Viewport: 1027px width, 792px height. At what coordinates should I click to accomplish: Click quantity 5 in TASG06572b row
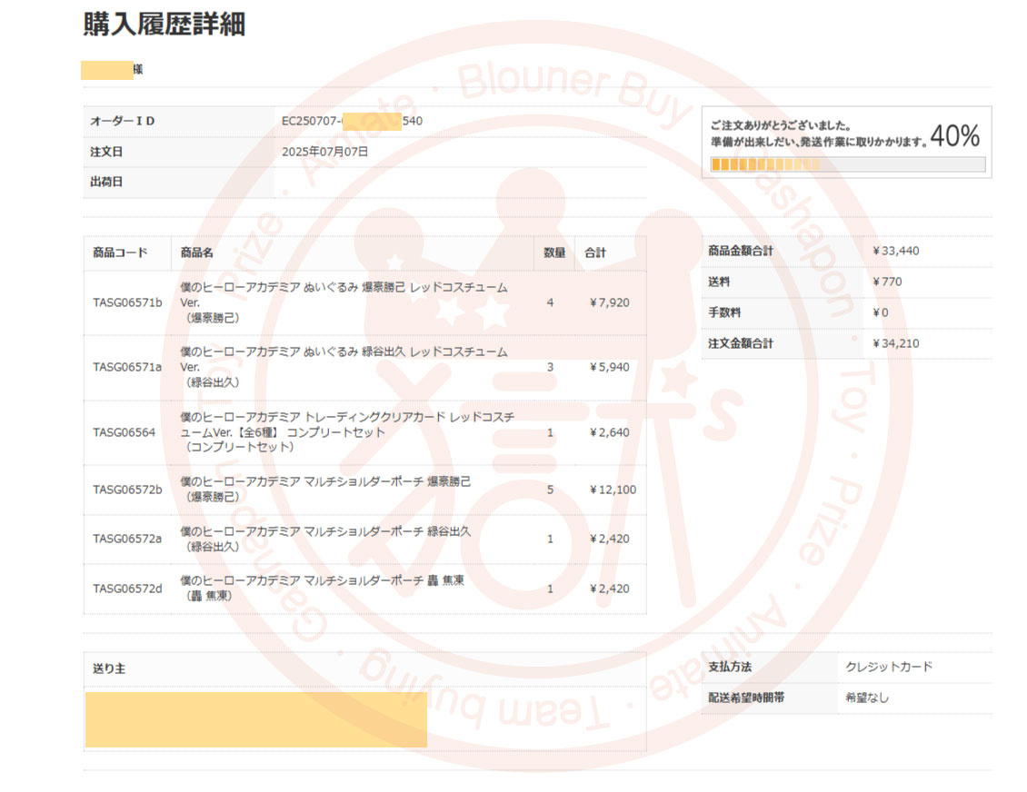pyautogui.click(x=550, y=490)
